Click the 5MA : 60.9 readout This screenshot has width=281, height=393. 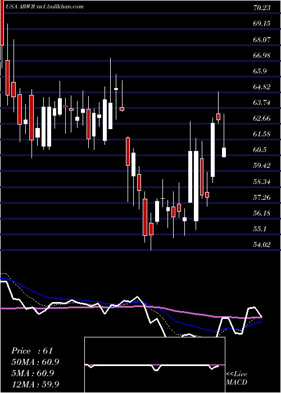click(x=33, y=373)
